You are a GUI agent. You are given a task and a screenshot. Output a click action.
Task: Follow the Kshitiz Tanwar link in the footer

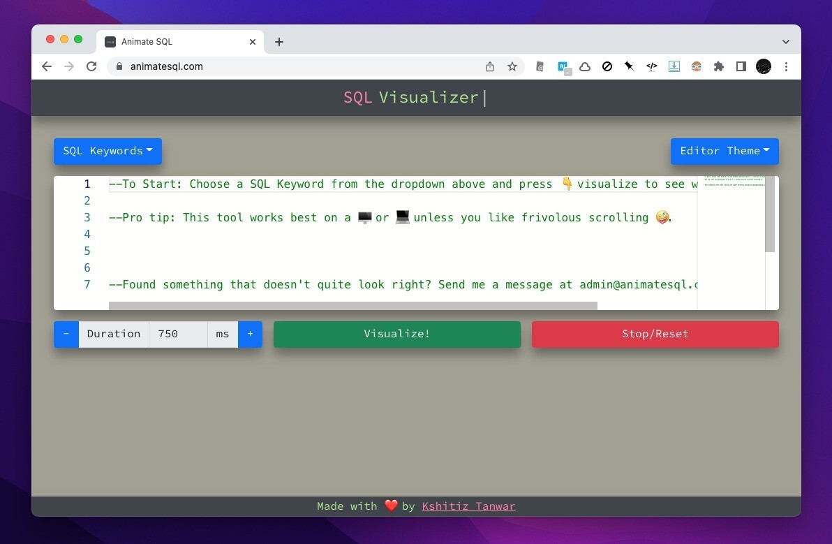[468, 506]
